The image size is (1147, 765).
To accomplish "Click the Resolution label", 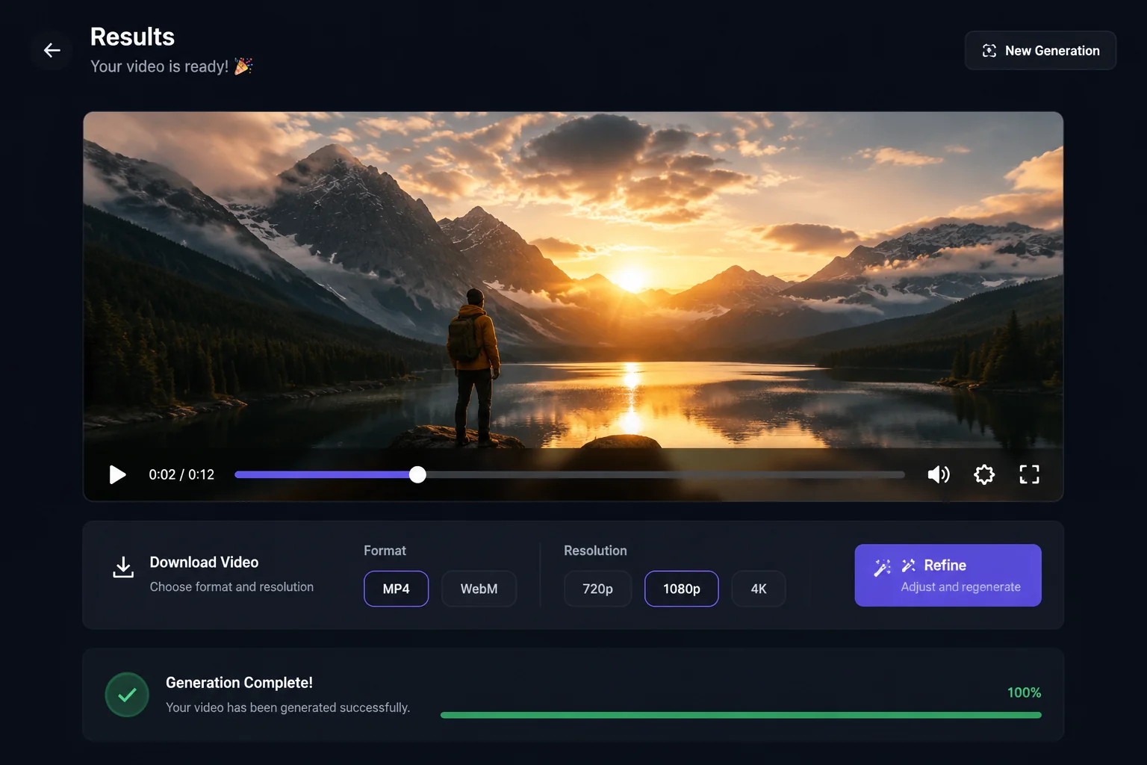I will coord(595,551).
